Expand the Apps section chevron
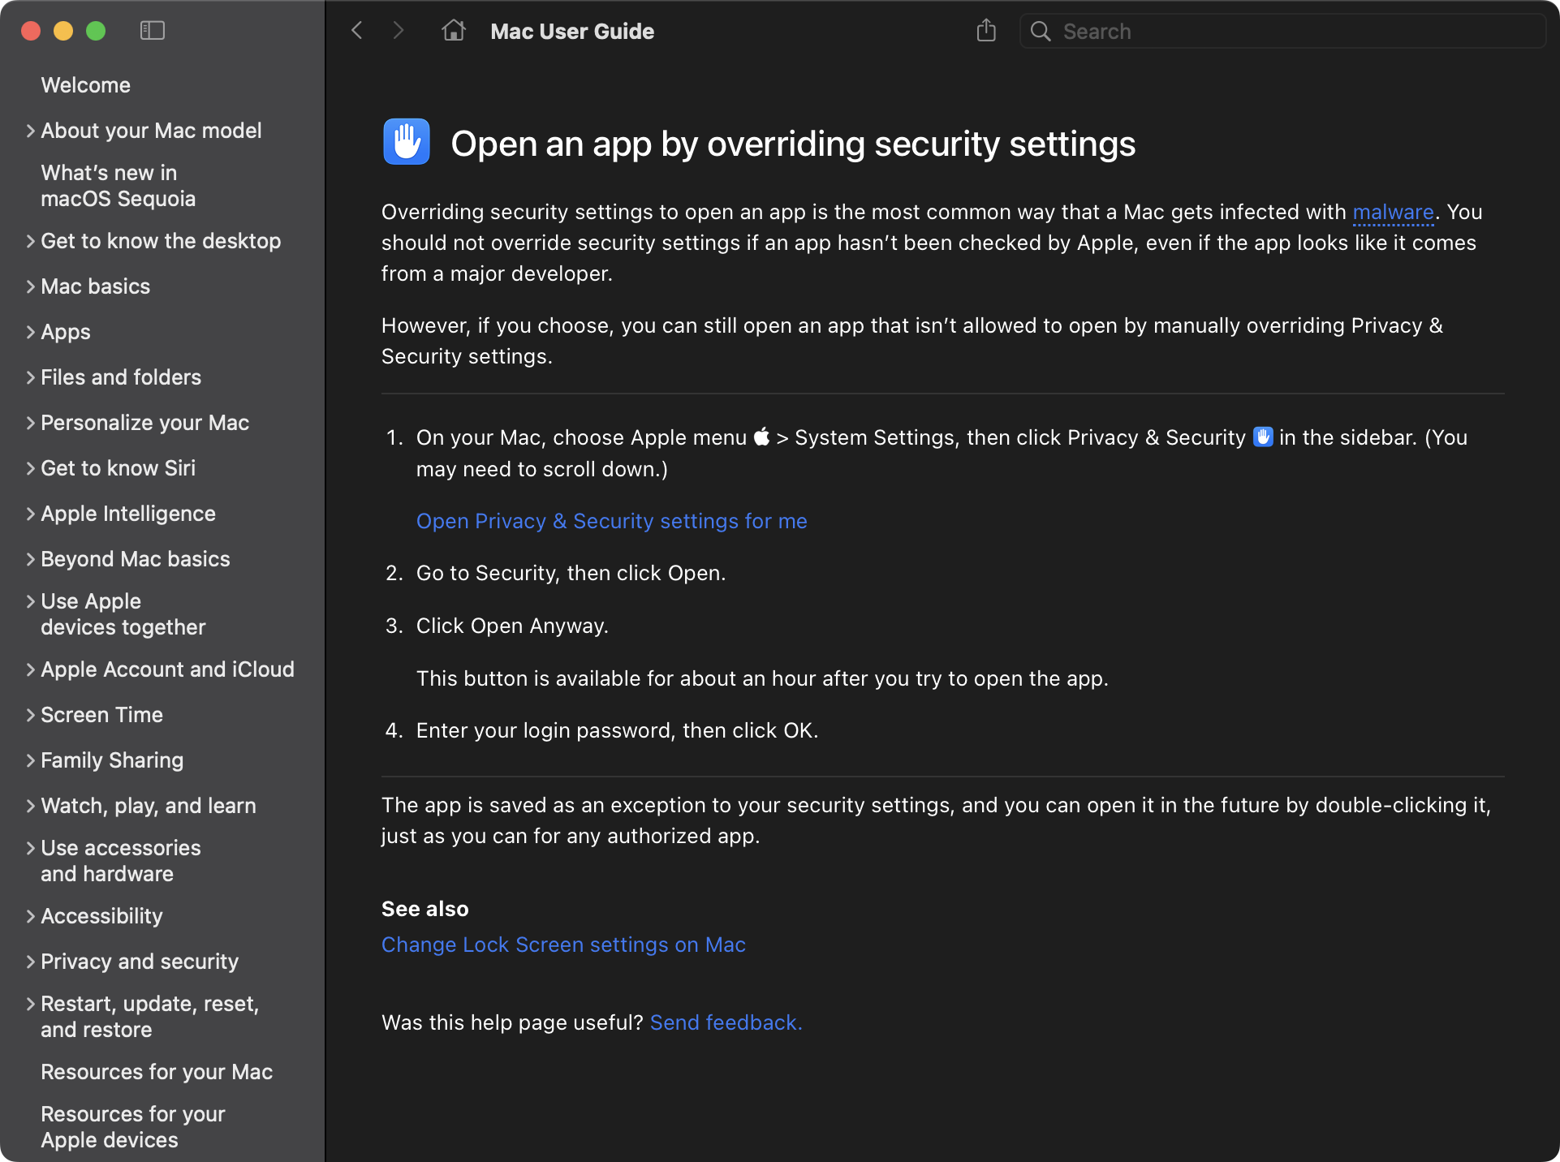Viewport: 1560px width, 1162px height. point(30,332)
